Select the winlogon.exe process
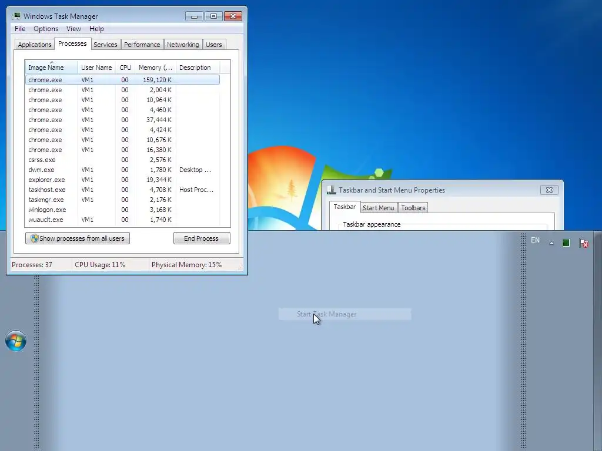Screen dimensions: 602x451 pyautogui.click(x=122, y=210)
